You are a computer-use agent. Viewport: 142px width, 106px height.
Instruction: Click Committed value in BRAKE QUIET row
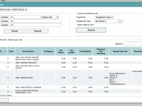(90, 78)
